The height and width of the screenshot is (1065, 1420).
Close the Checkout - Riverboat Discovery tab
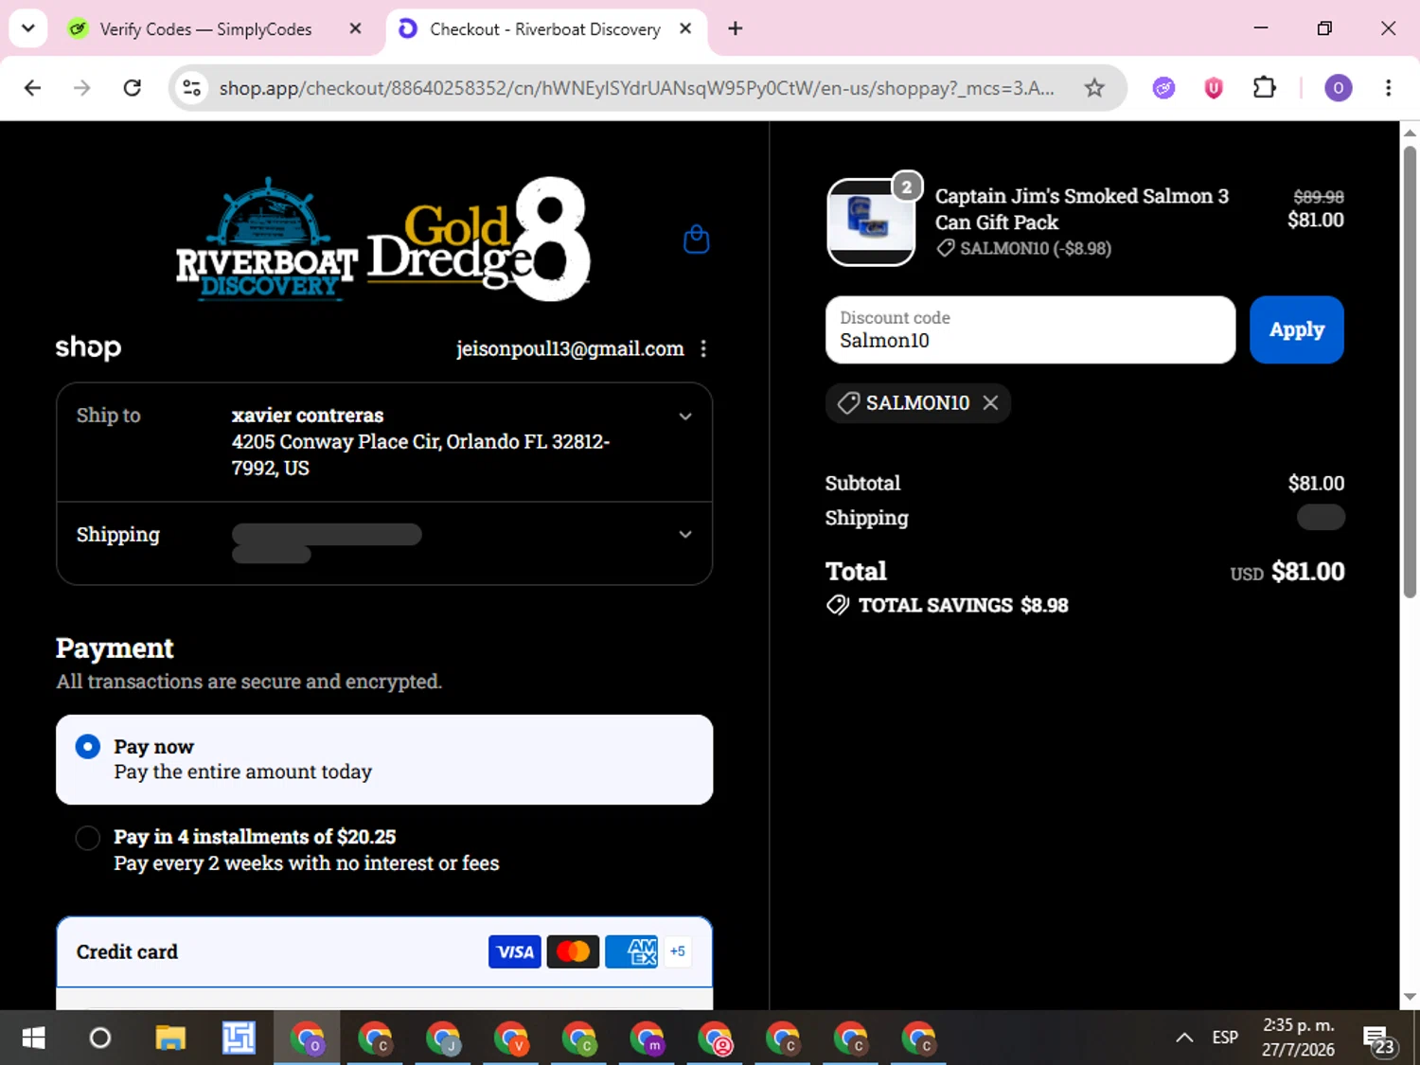pyautogui.click(x=685, y=28)
